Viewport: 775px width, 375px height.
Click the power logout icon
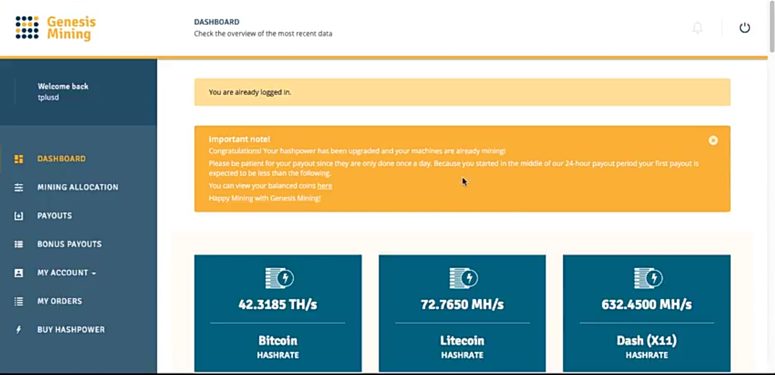[x=745, y=28]
